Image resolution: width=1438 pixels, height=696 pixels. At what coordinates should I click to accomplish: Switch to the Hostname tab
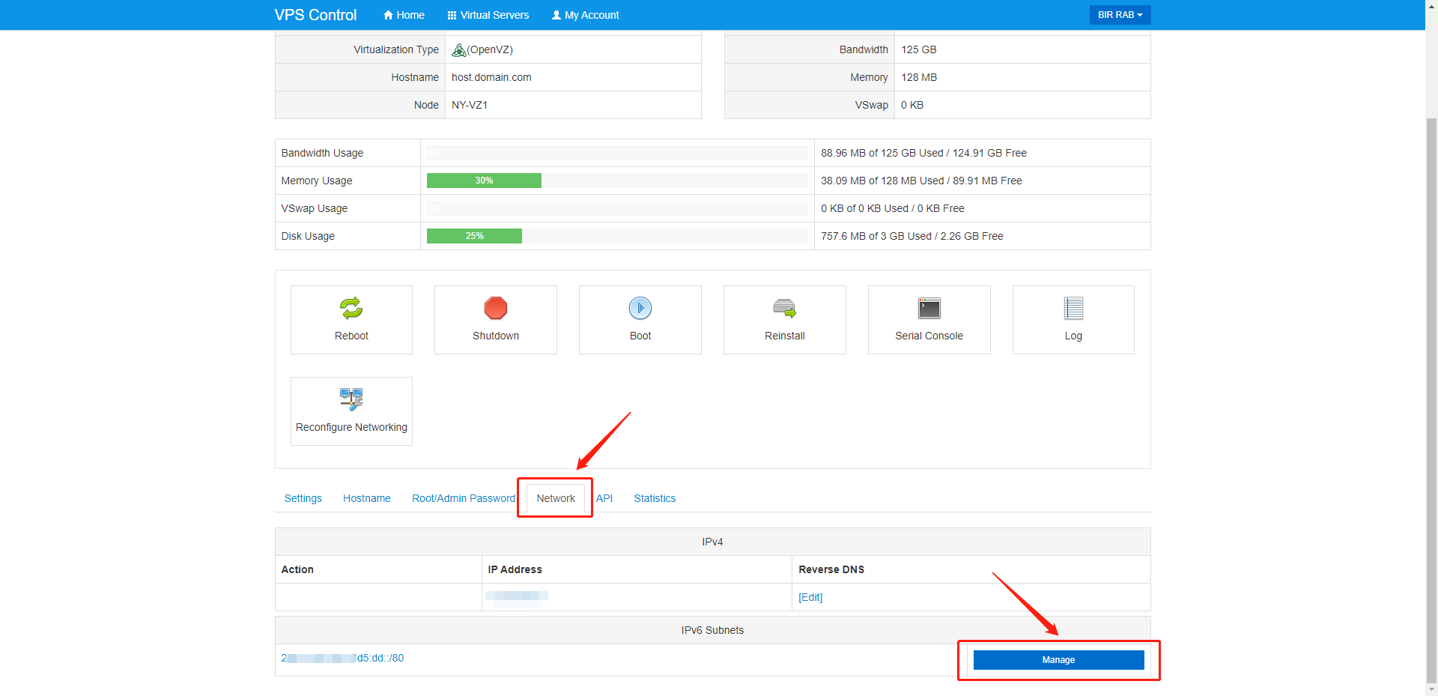[367, 498]
